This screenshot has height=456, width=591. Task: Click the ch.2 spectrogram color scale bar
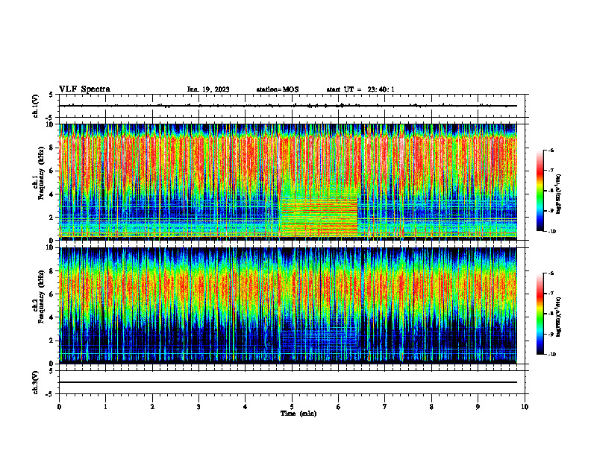tap(540, 314)
